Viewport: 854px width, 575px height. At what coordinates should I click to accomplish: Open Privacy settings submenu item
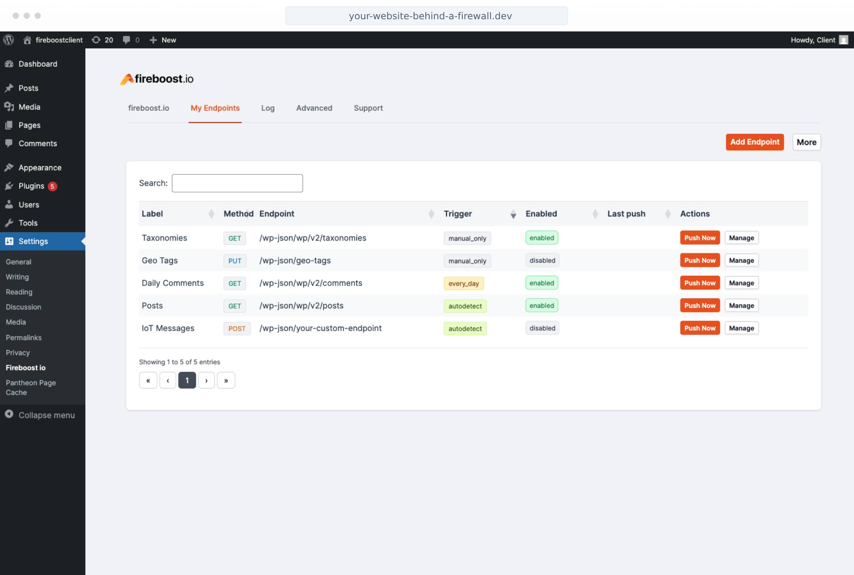[x=18, y=353]
